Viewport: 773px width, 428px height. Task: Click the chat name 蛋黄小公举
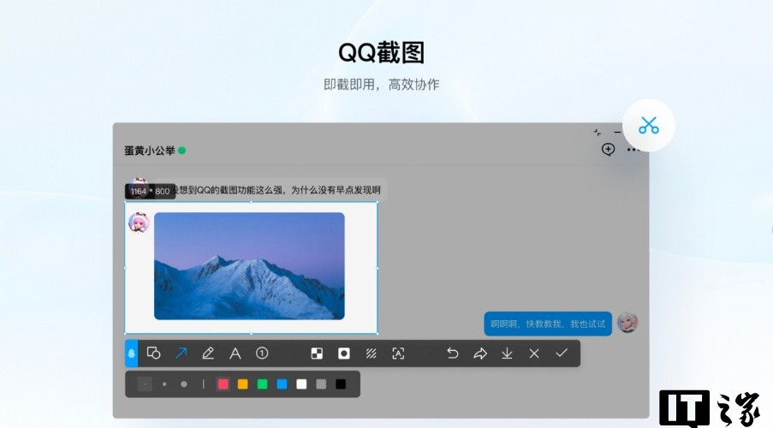coord(149,151)
